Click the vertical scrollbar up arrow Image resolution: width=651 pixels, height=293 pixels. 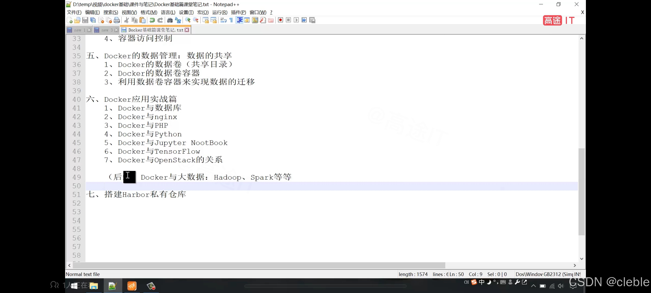582,39
